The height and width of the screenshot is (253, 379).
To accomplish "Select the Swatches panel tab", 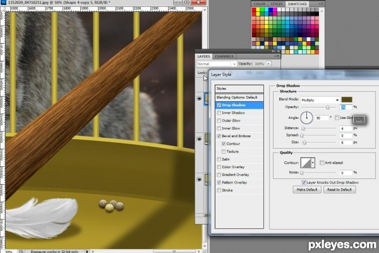I will click(x=297, y=4).
